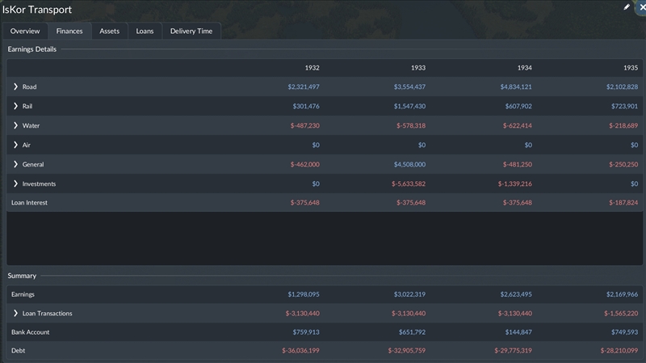The width and height of the screenshot is (646, 363).
Task: Click the 1932 column header
Action: 312,68
